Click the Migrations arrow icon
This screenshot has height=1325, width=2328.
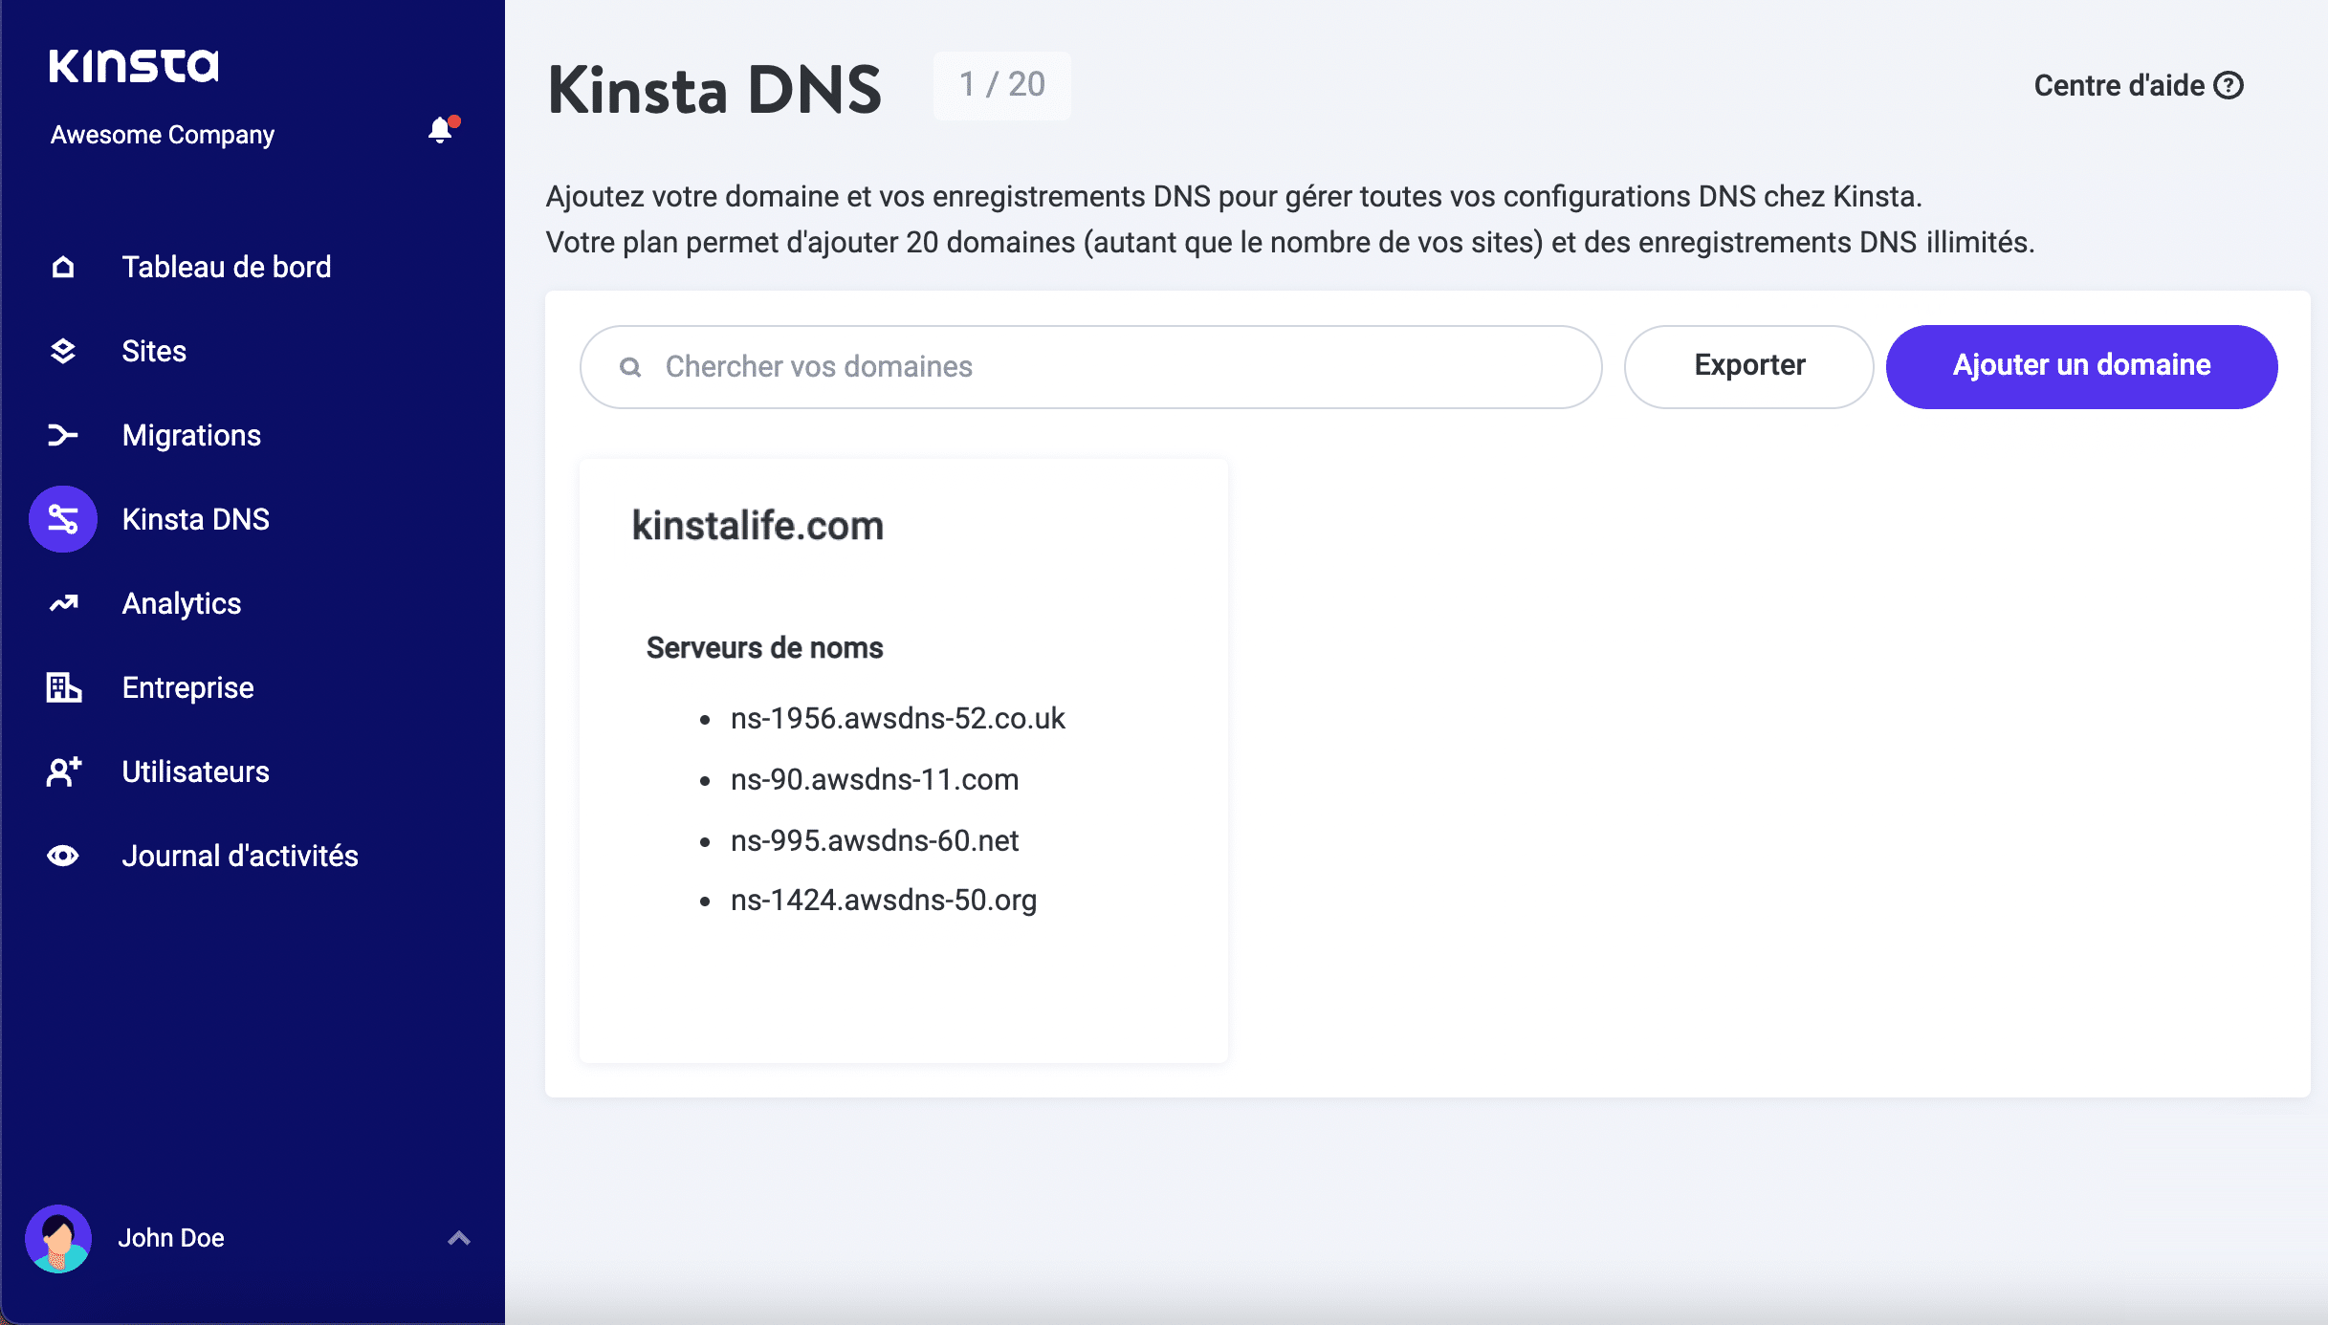coord(63,435)
